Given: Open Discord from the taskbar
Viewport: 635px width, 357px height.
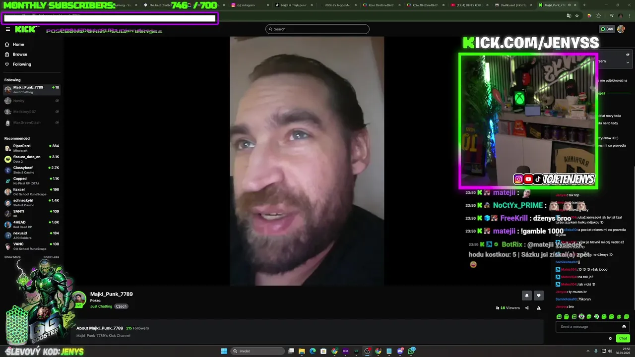Looking at the screenshot, I should [400, 351].
